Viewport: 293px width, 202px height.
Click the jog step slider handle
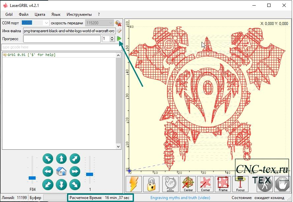(89, 174)
